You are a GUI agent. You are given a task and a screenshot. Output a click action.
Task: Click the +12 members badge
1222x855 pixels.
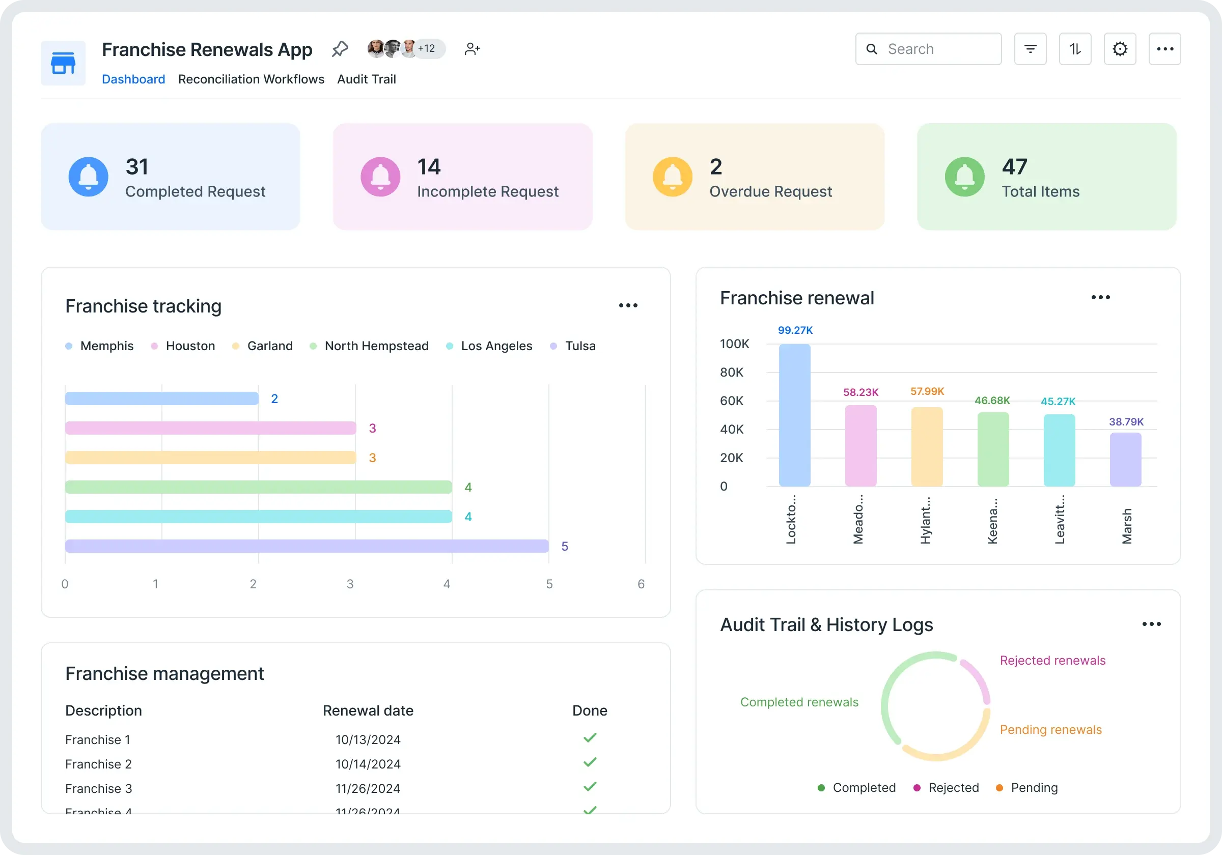(427, 48)
